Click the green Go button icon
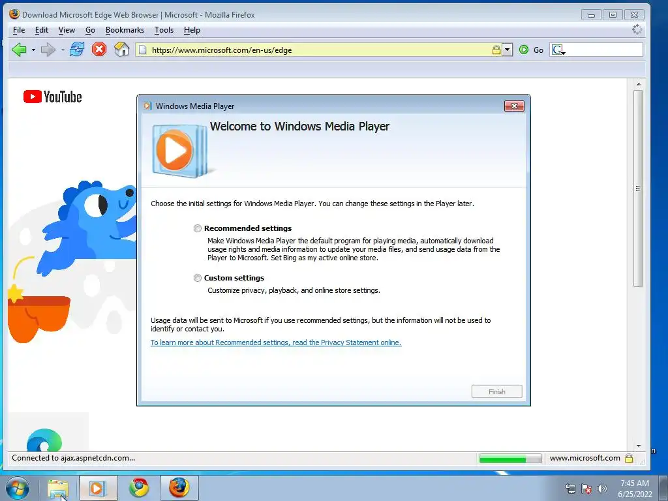Image resolution: width=668 pixels, height=501 pixels. click(x=524, y=50)
